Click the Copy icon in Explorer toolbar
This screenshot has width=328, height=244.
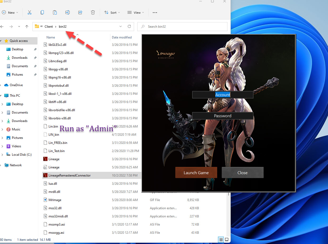pos(42,12)
